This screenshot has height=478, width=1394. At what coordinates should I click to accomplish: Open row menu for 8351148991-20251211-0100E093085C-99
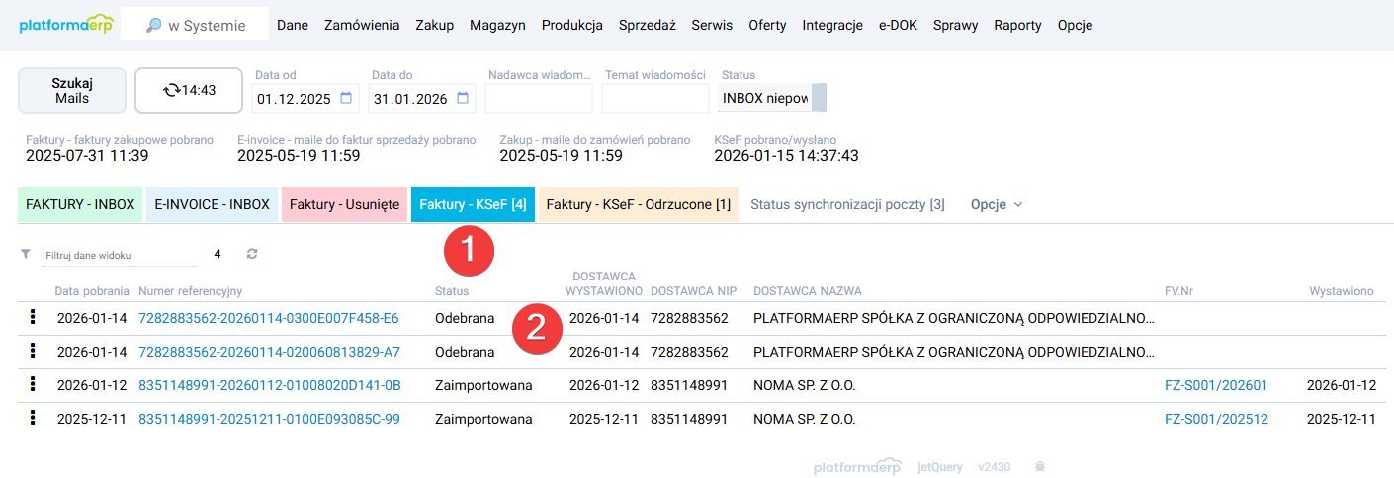pyautogui.click(x=33, y=418)
